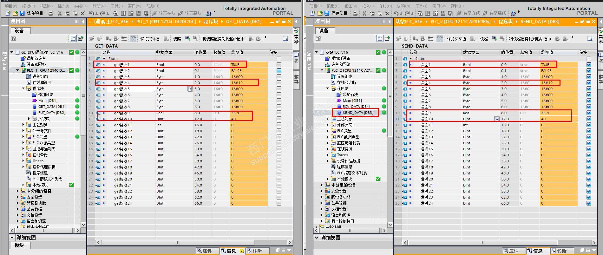Open 帮助(H) menu in right window
Screen dimensions: 603x255
click(x=457, y=6)
